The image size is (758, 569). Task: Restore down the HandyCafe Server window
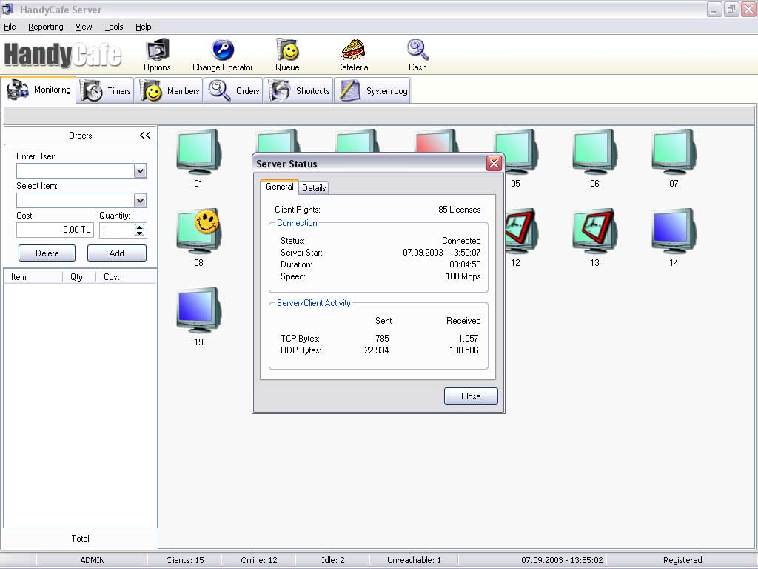coord(731,9)
